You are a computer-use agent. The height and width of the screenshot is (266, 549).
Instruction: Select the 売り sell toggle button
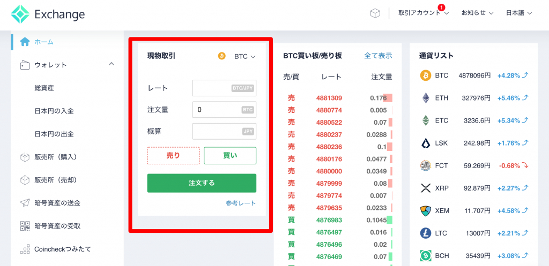point(173,155)
